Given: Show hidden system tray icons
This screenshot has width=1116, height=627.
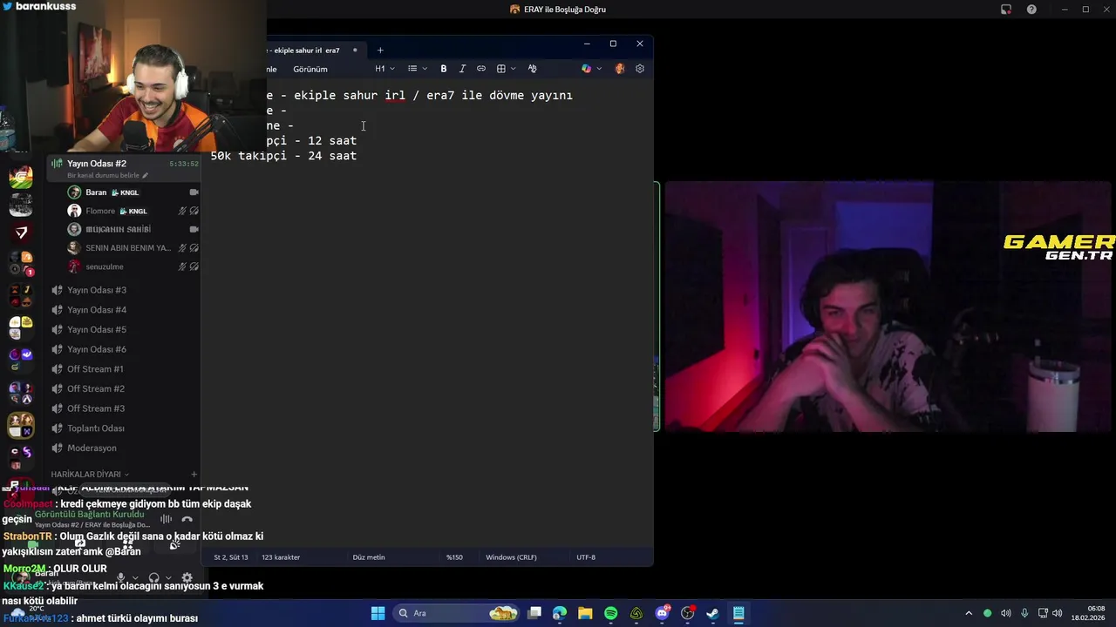Looking at the screenshot, I should (x=968, y=613).
